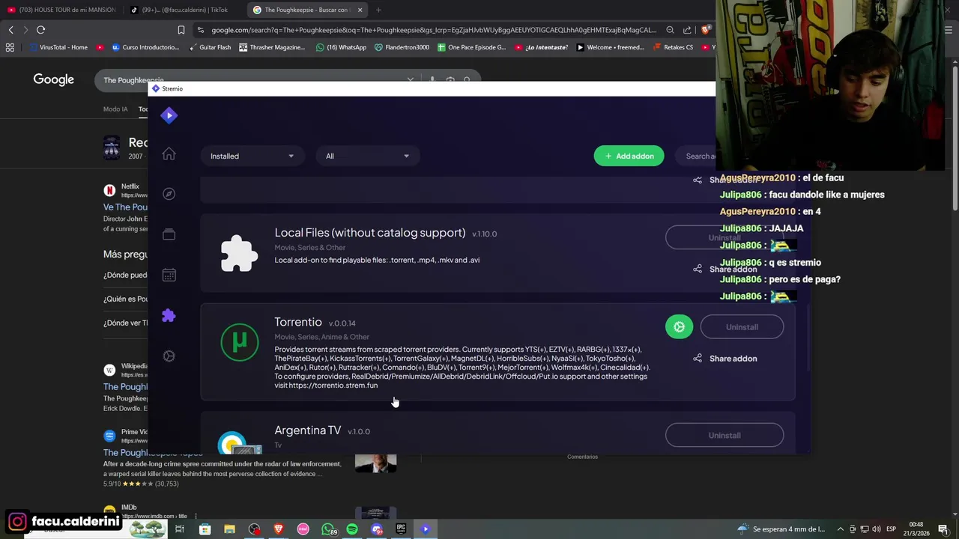Click the green Torrentio configure gear

point(679,326)
